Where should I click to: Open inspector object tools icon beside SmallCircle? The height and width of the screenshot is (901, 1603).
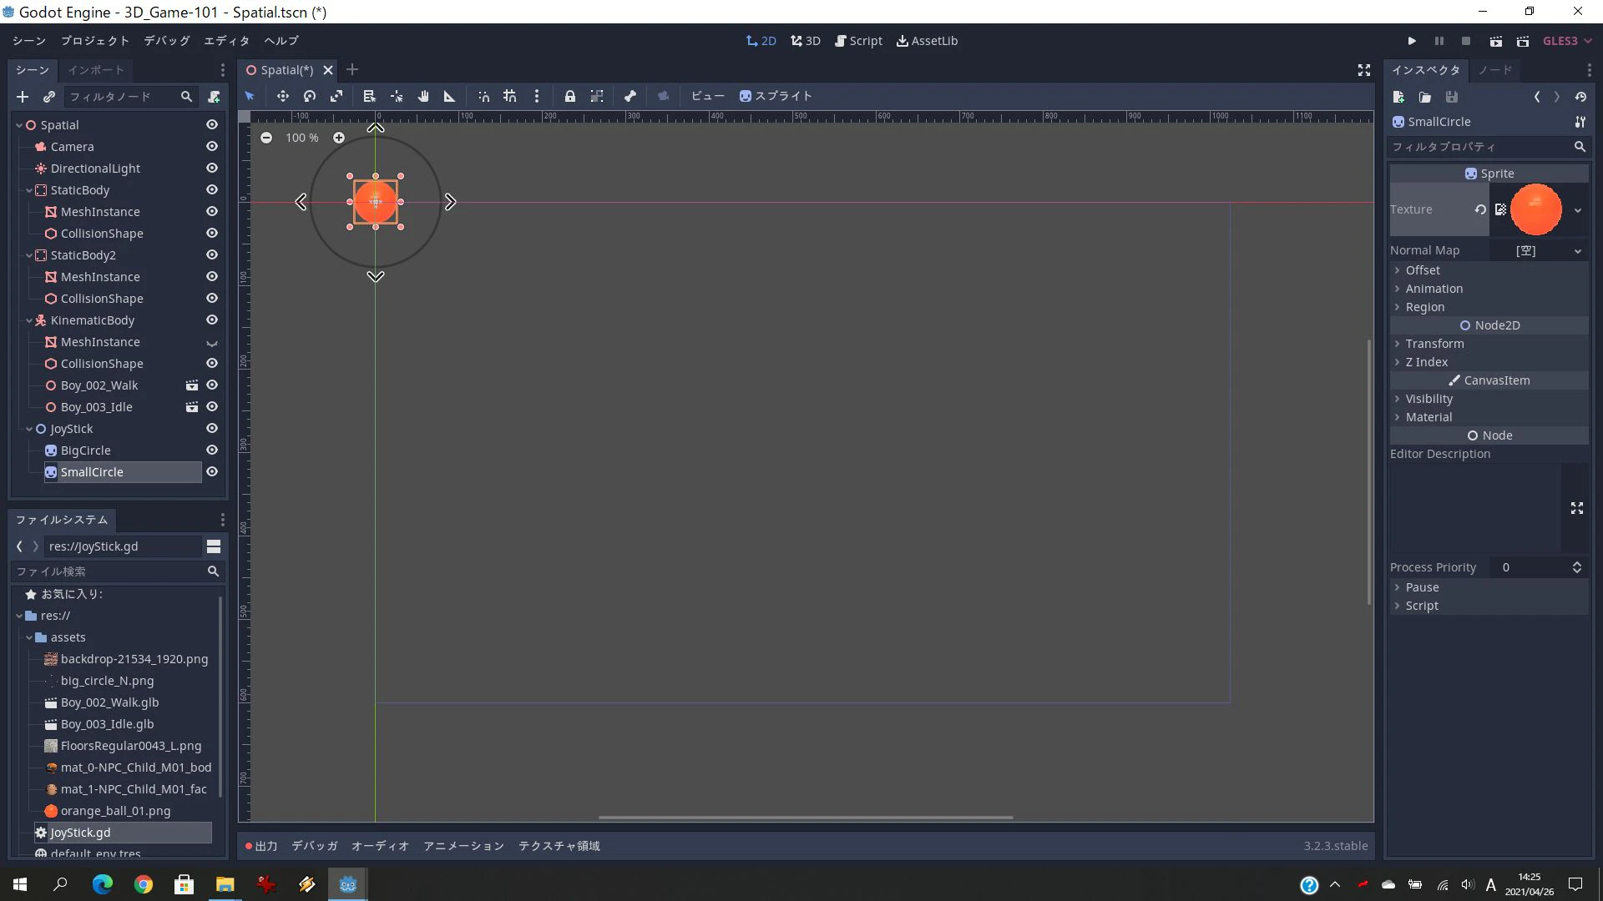[x=1580, y=122]
